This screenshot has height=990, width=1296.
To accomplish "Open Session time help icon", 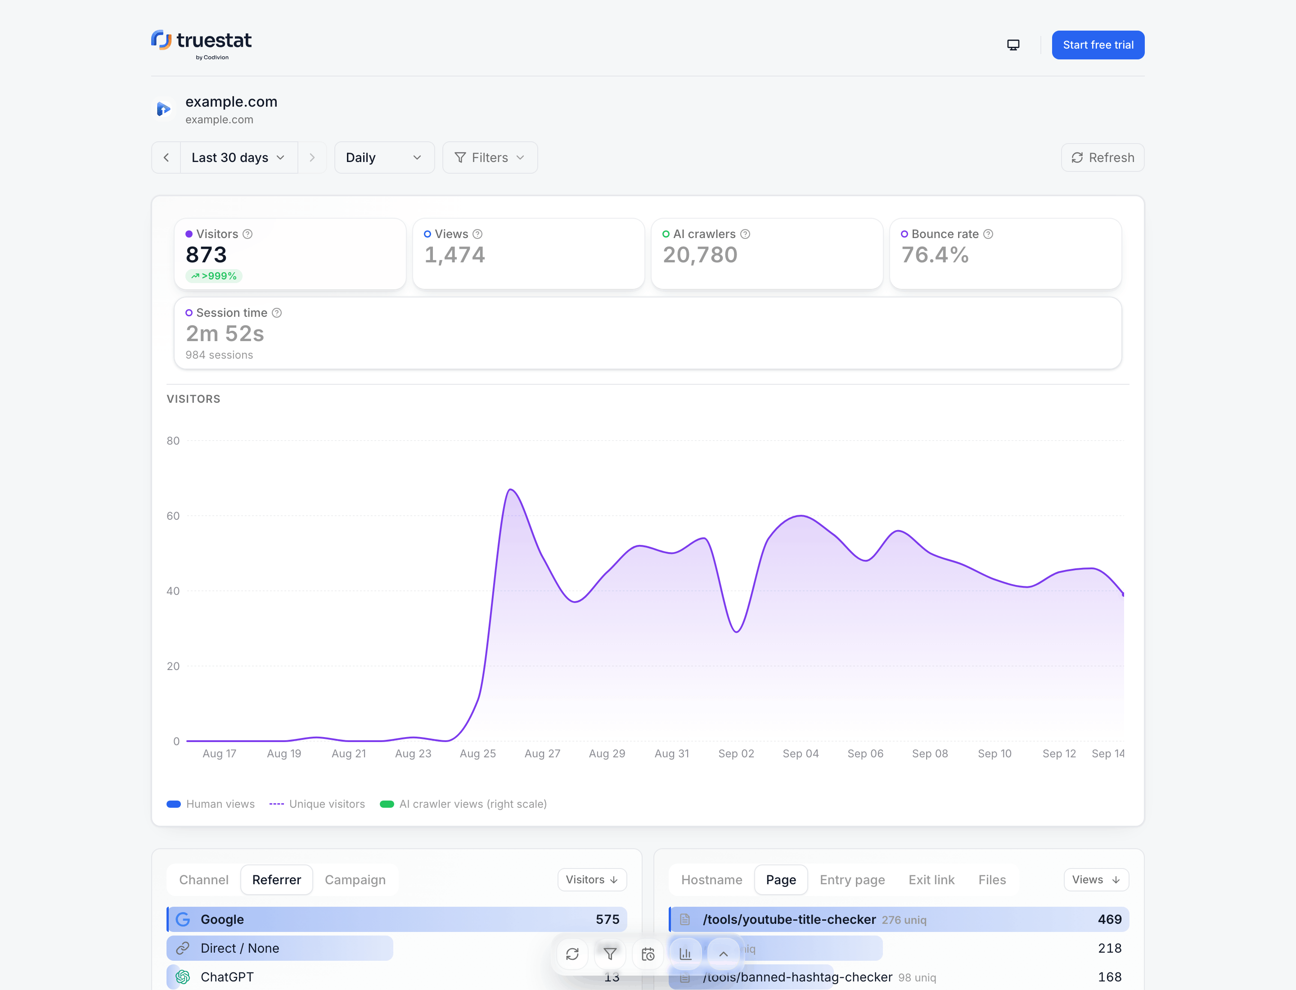I will pyautogui.click(x=276, y=313).
